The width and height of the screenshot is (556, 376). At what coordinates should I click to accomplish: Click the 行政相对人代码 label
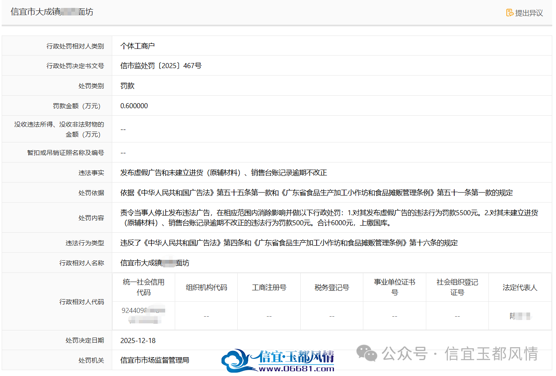coord(82,302)
